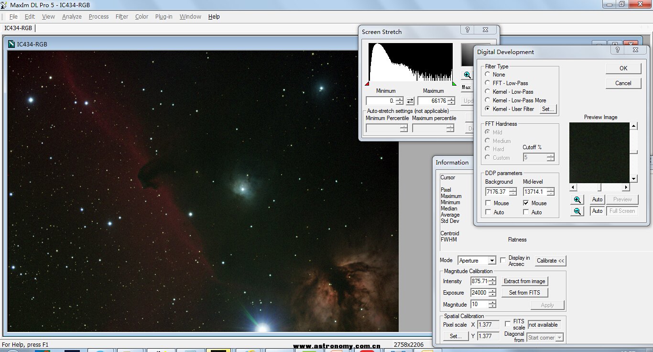Cancel the Digital Development dialog
Image resolution: width=653 pixels, height=352 pixels.
pos(623,83)
